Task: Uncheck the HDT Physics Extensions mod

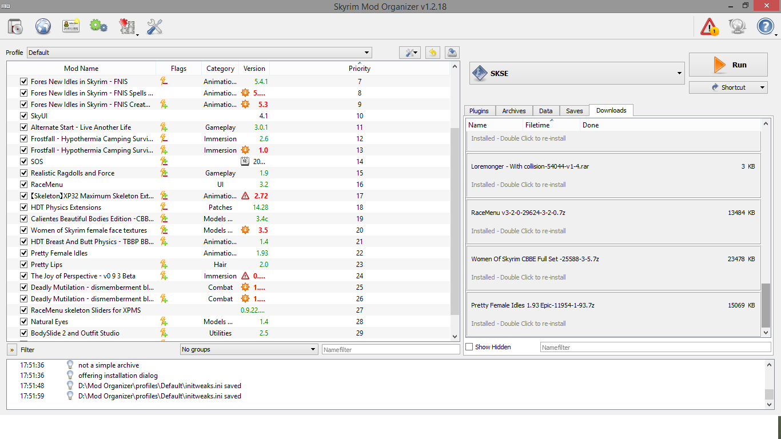Action: 23,207
